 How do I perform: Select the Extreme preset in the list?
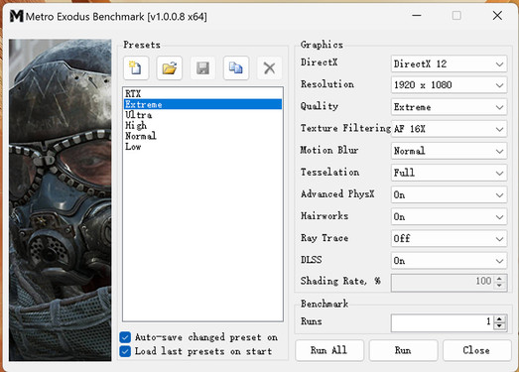pyautogui.click(x=202, y=104)
